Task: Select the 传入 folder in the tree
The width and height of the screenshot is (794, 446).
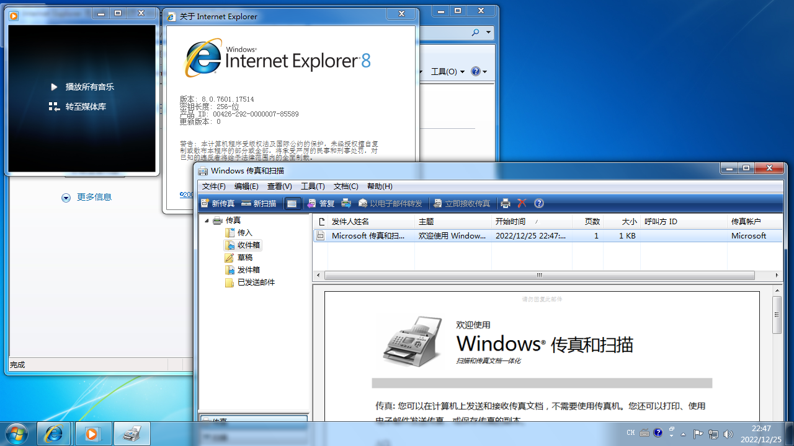Action: pyautogui.click(x=245, y=233)
